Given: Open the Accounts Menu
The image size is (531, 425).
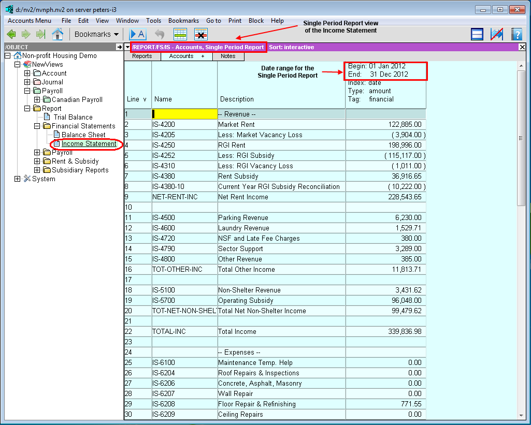Looking at the screenshot, I should tap(30, 21).
